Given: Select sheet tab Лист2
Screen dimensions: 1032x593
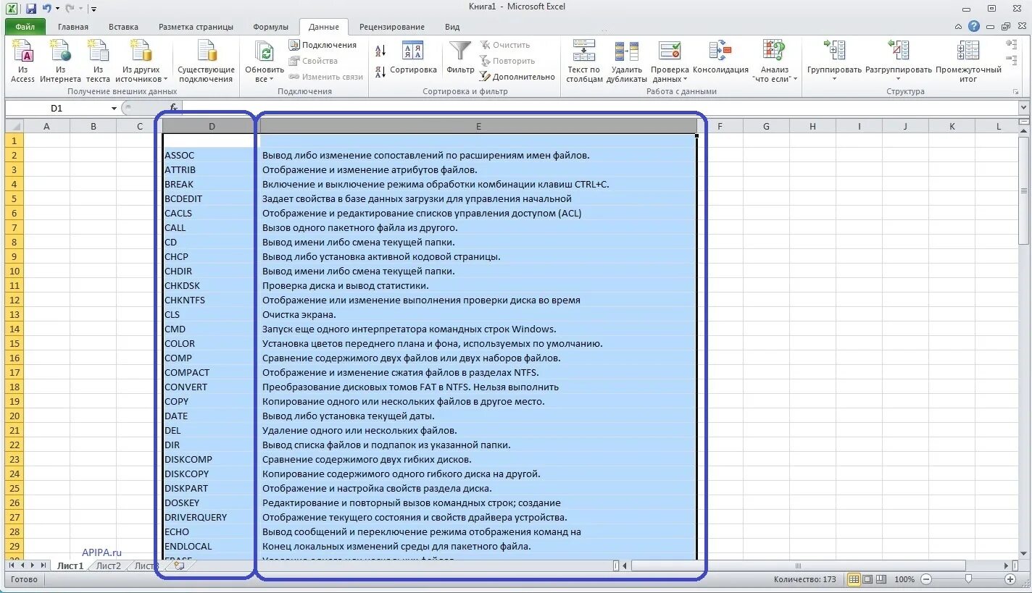Looking at the screenshot, I should 109,565.
